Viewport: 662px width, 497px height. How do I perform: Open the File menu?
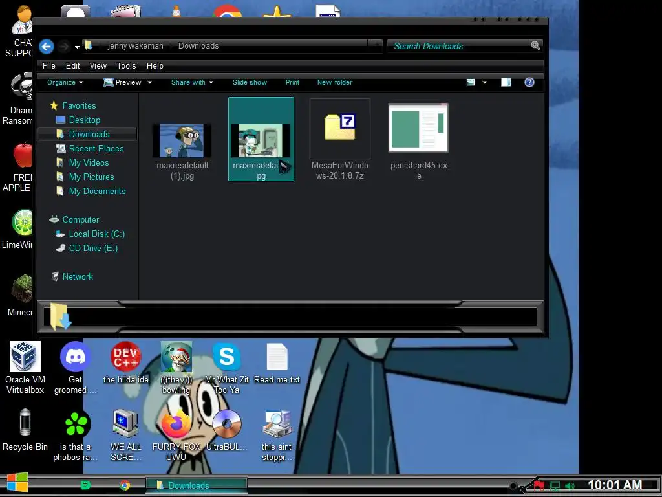point(49,66)
